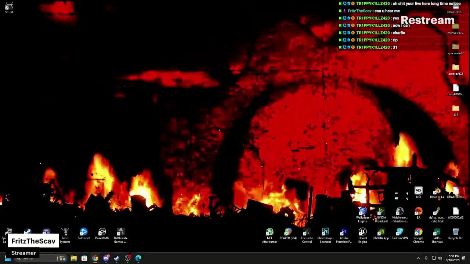Viewport: 470px width, 264px height.
Task: Open the Retro Systems desktop shortcut
Action: [65, 235]
